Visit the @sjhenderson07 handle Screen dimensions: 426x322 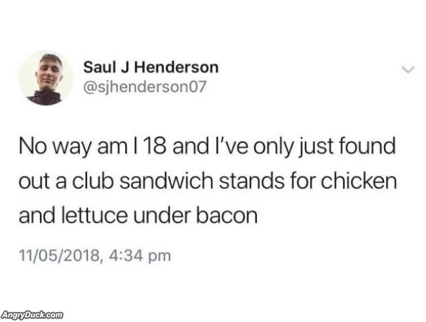(145, 87)
